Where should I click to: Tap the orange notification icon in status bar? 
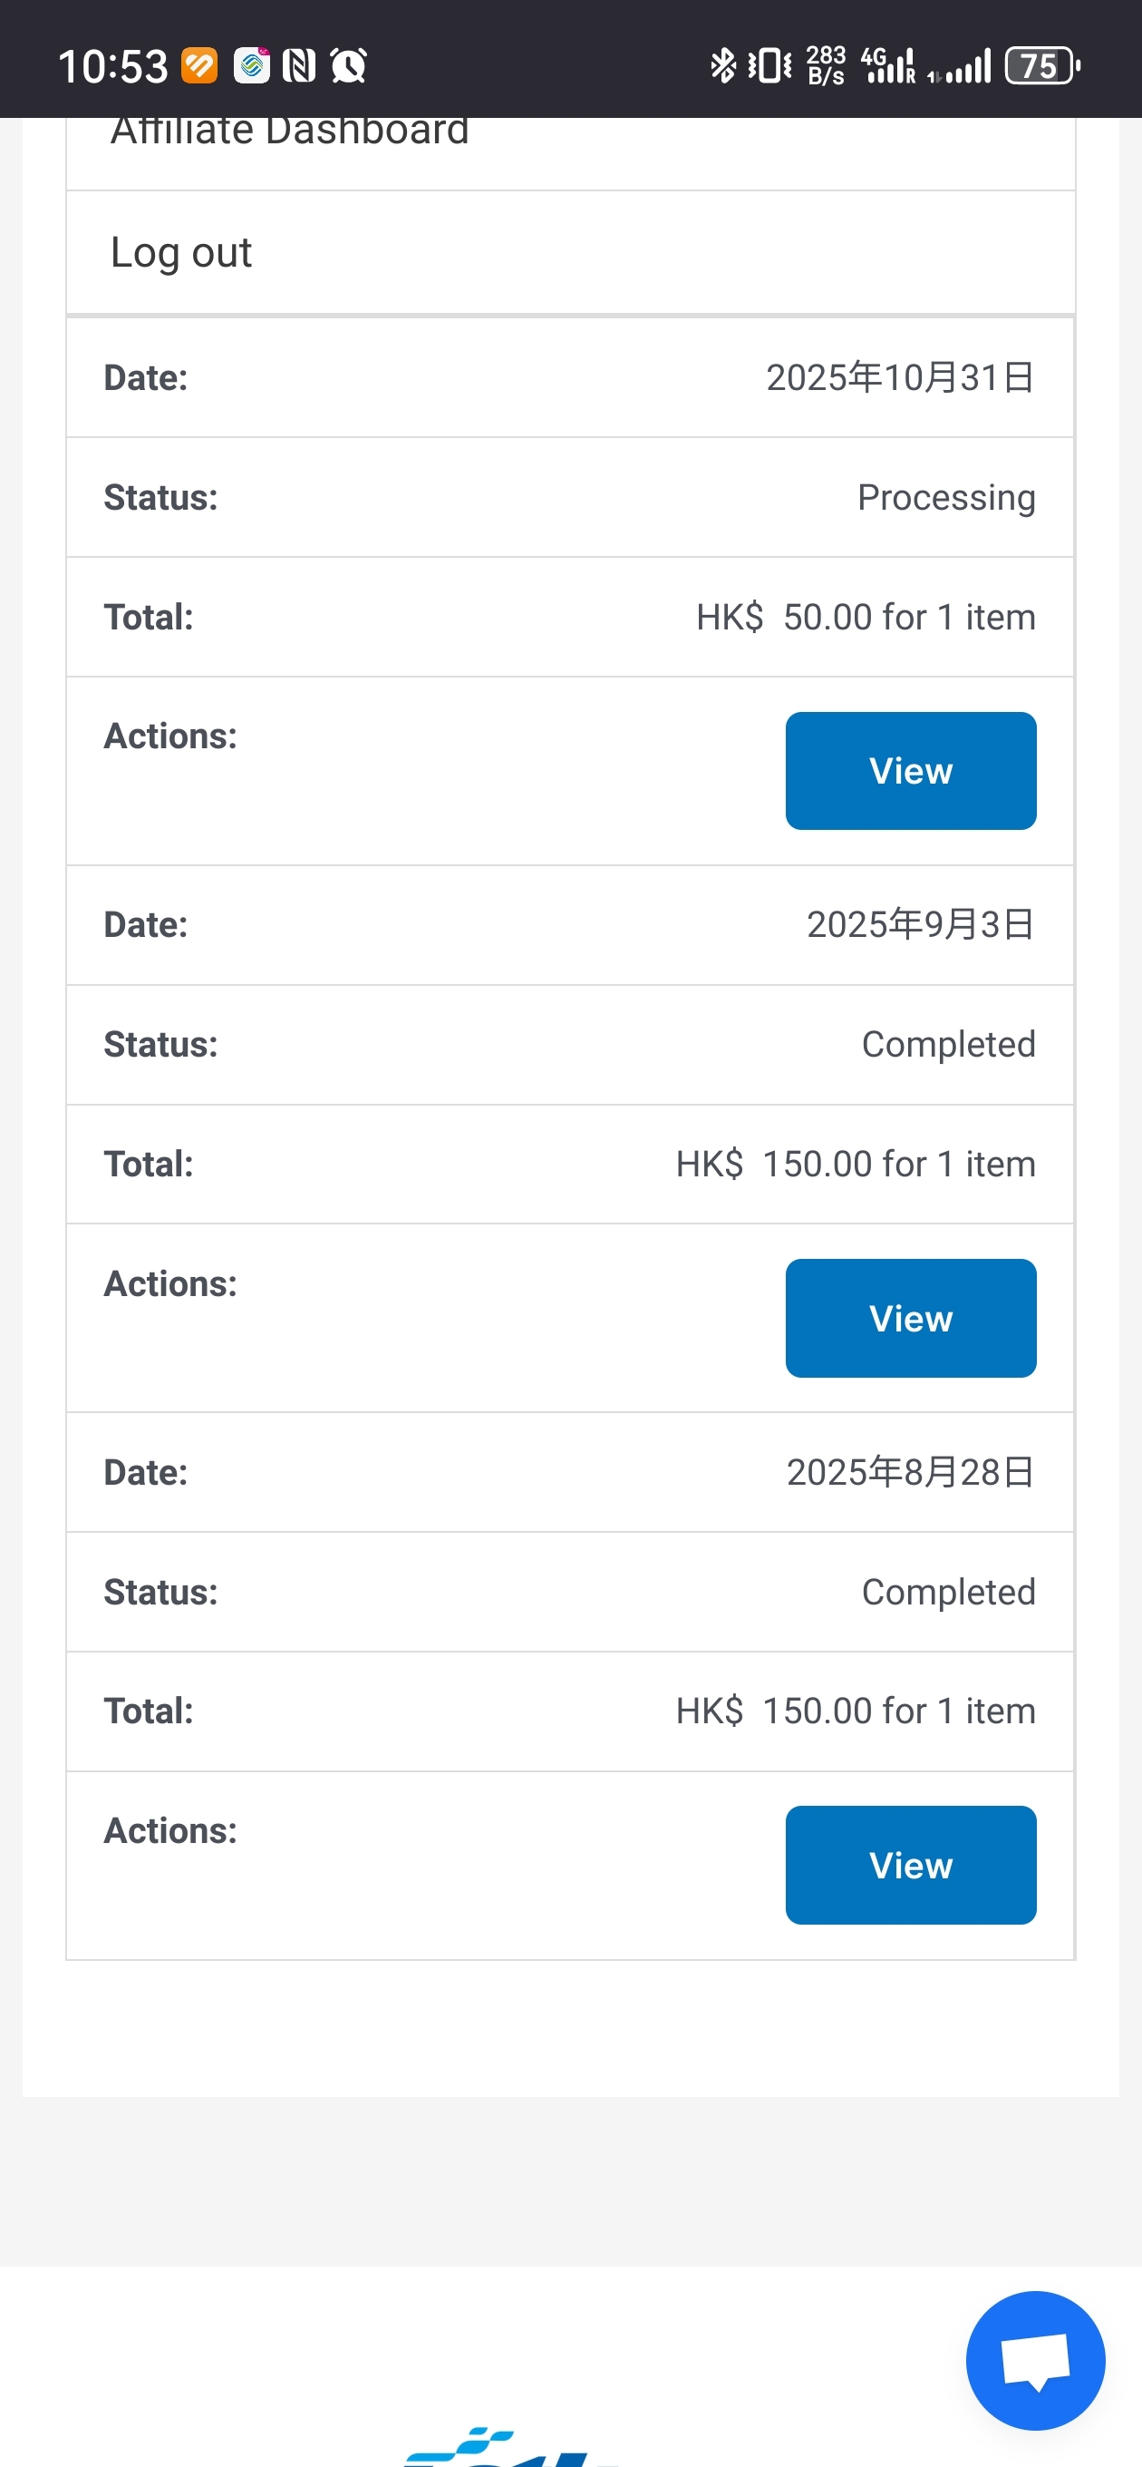pos(199,66)
